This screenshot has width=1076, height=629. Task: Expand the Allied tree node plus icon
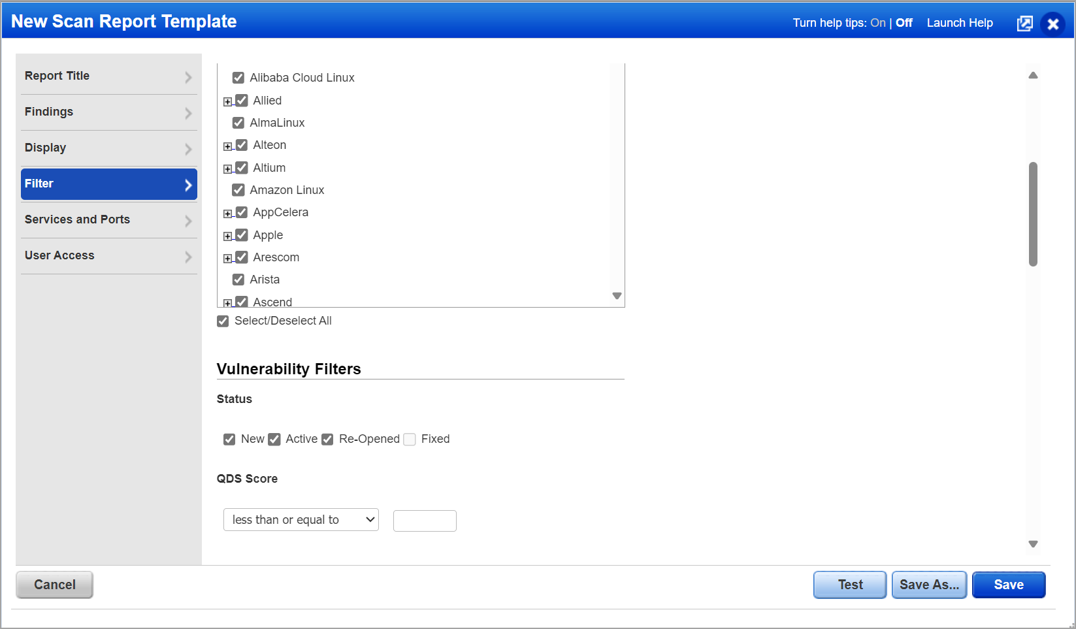pyautogui.click(x=227, y=101)
